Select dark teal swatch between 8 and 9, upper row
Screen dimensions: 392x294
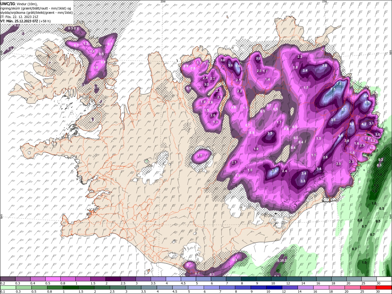coord(249,279)
